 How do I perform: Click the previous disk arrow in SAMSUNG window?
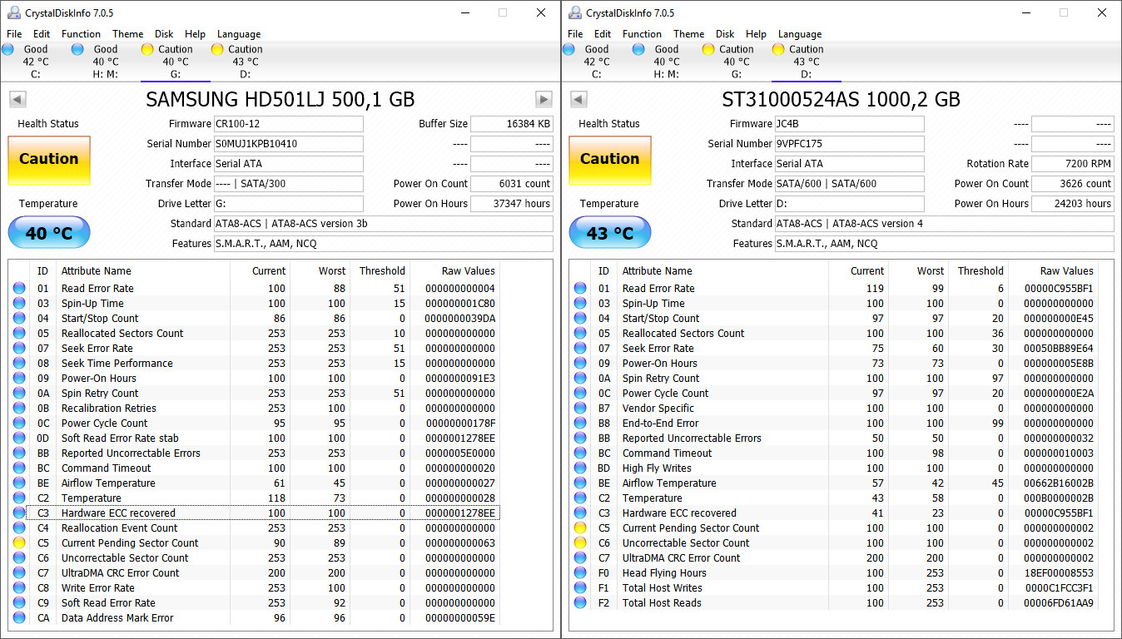[x=17, y=100]
